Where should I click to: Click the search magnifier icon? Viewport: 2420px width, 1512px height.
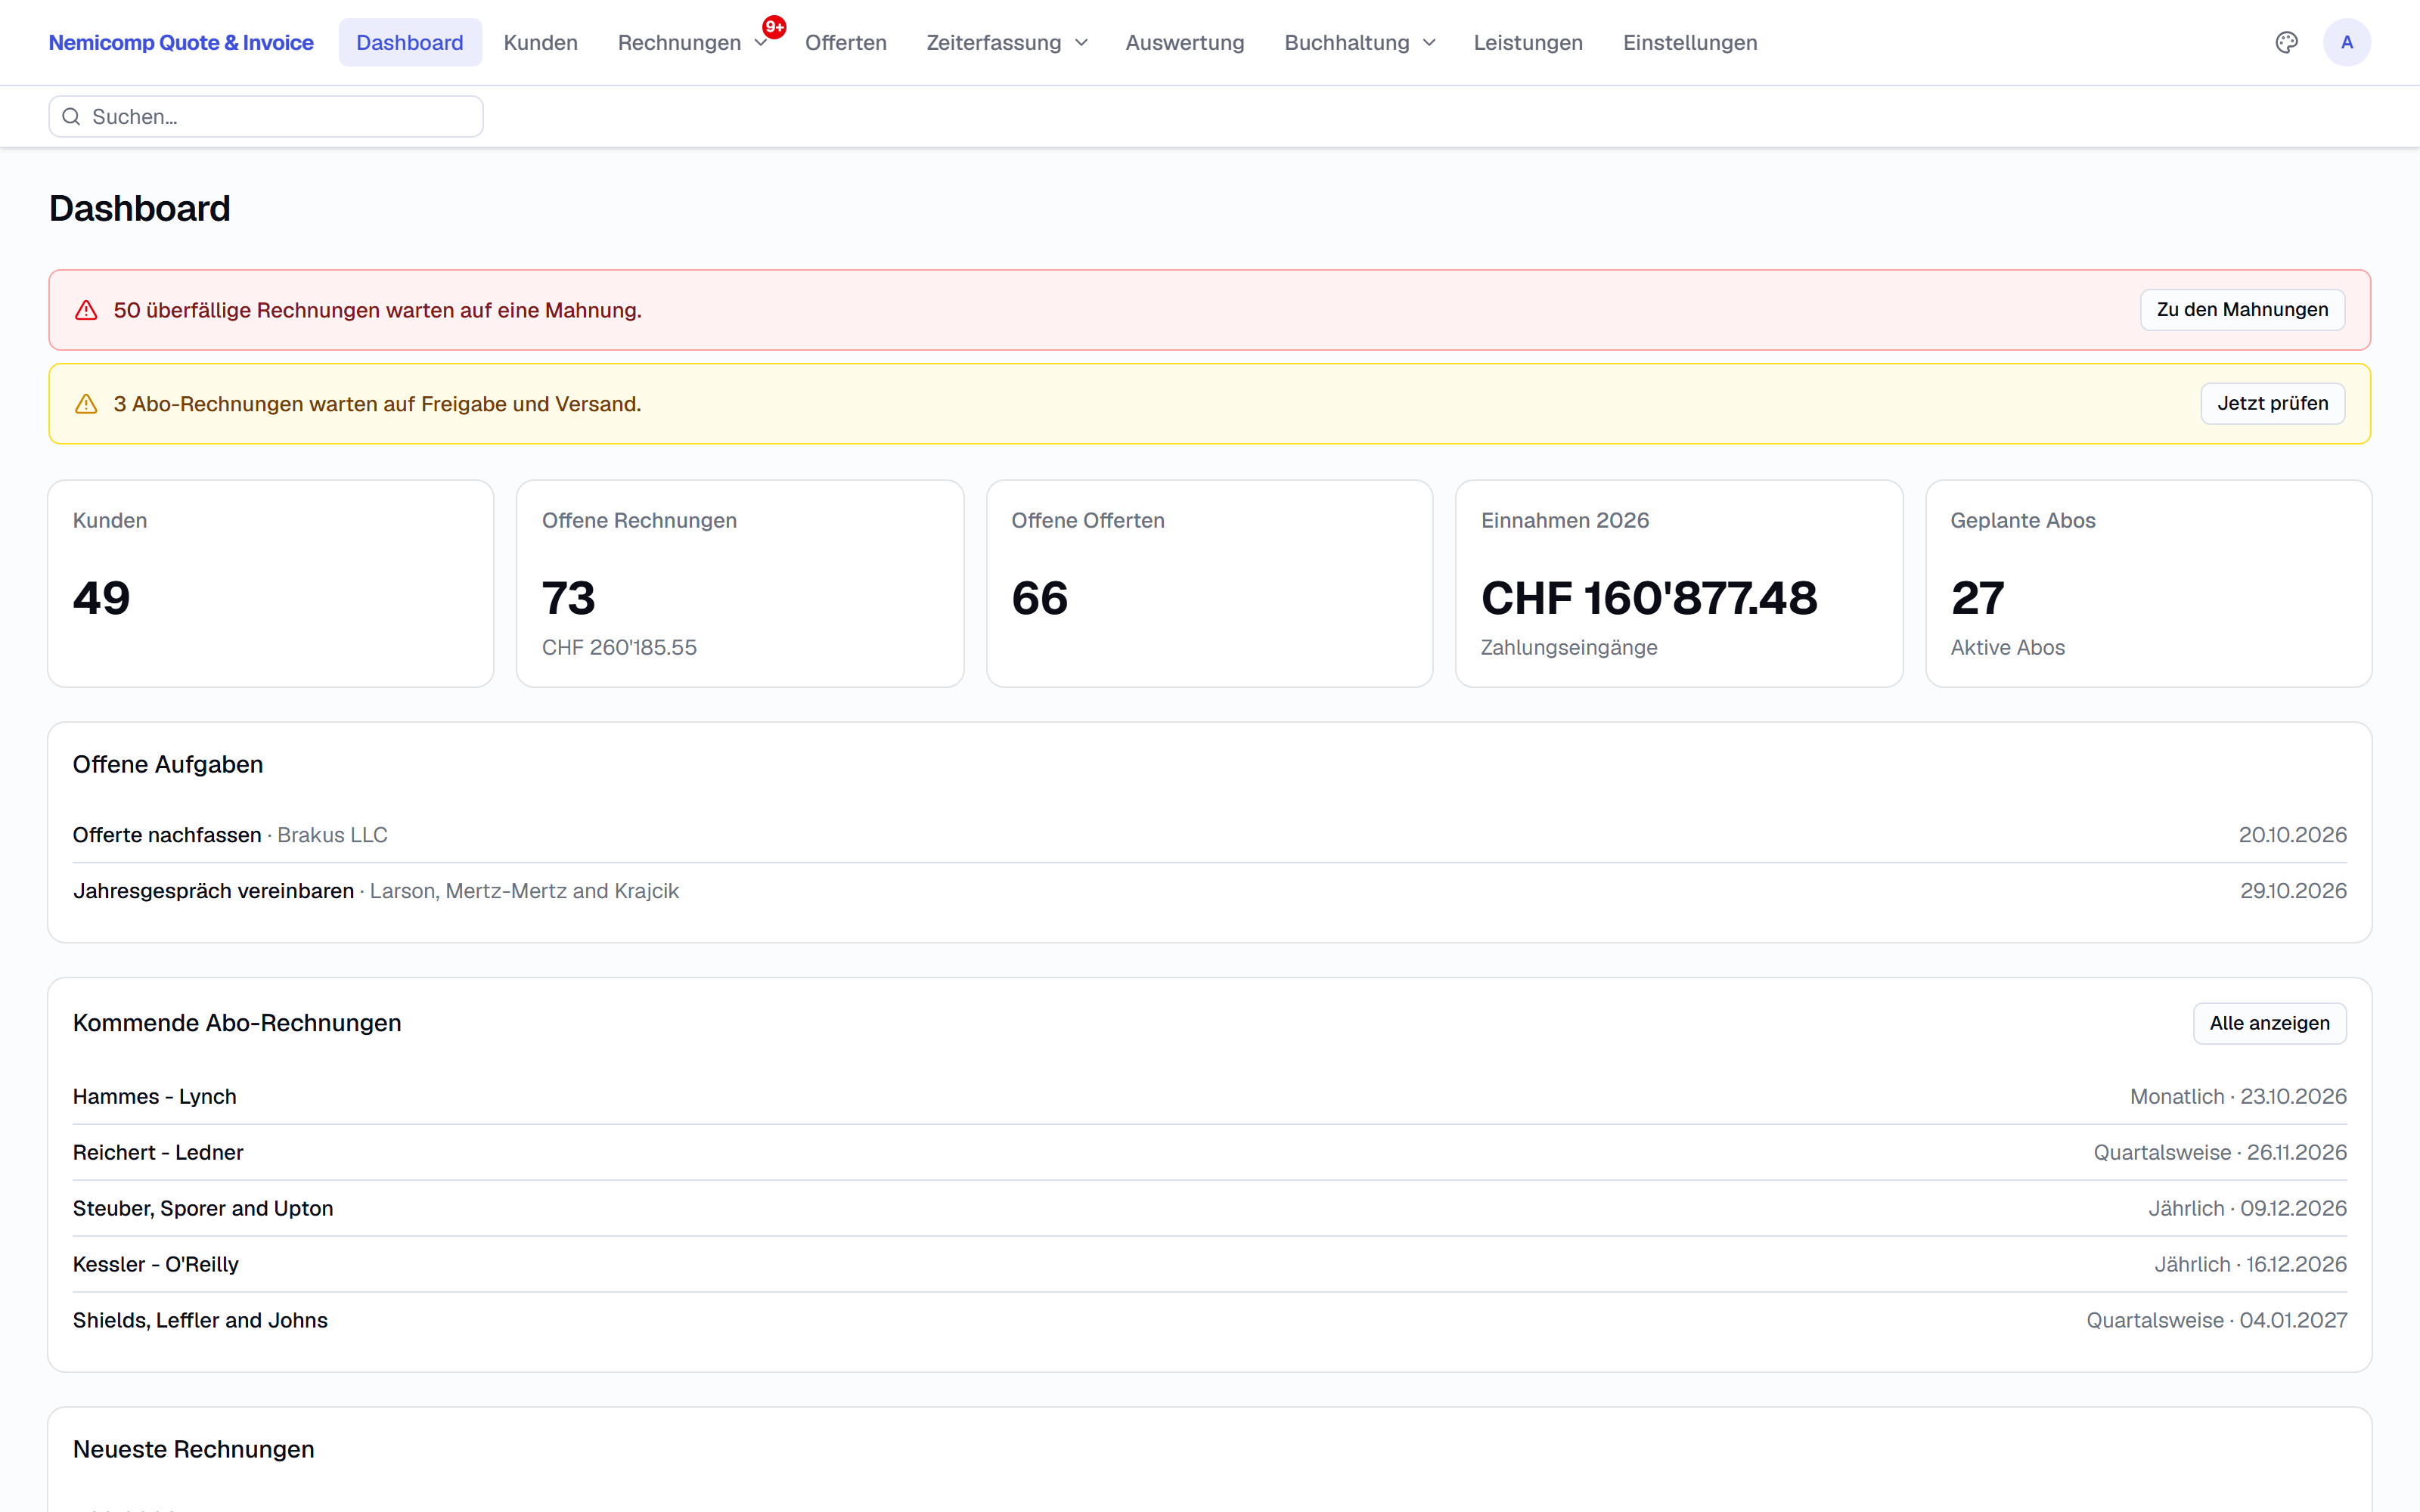[x=71, y=117]
